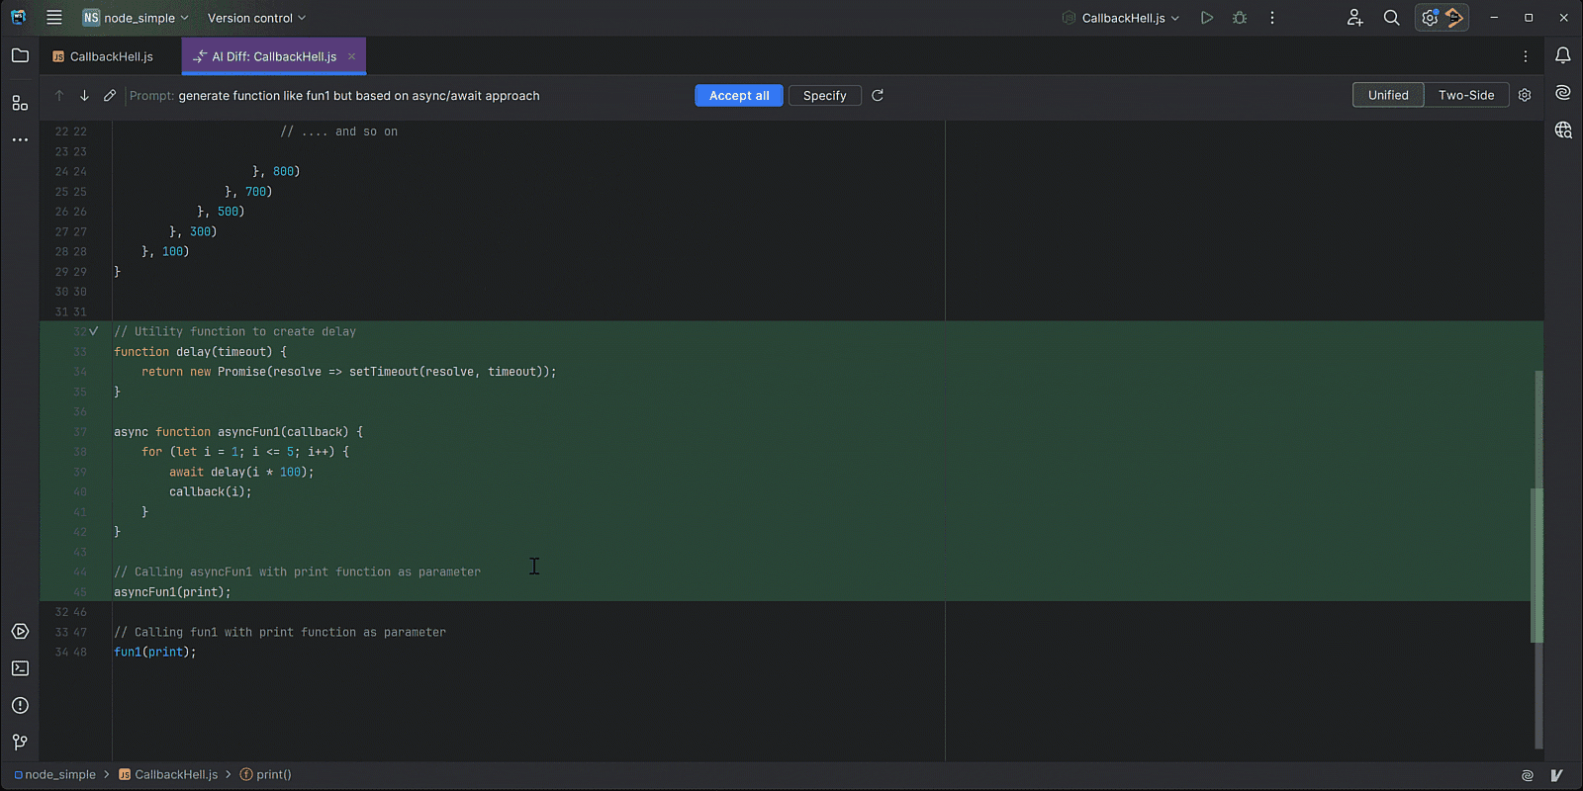This screenshot has height=791, width=1583.
Task: Run CallbackHell.js with play icon
Action: 1207,18
